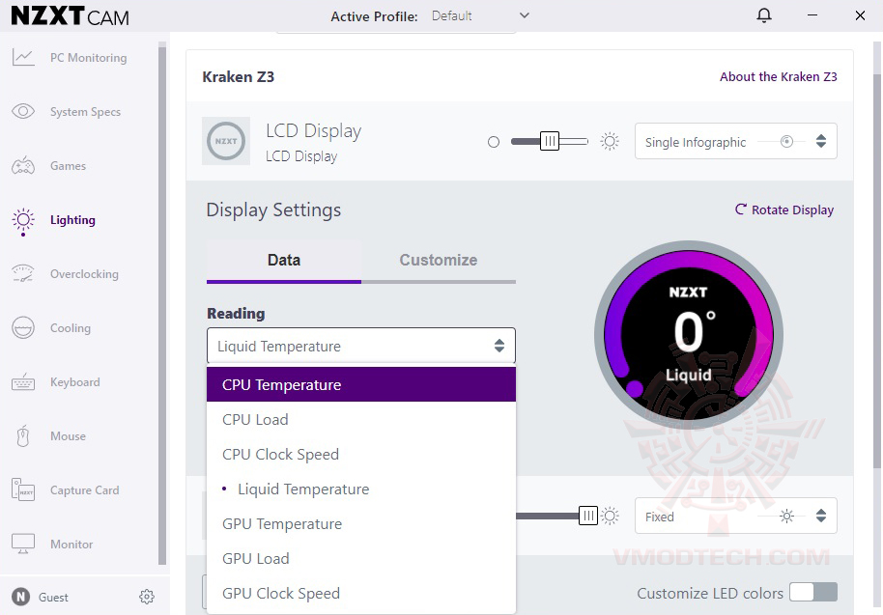Choose Liquid Temperature in the dropdown list

click(x=361, y=489)
